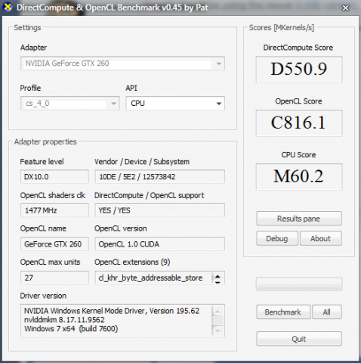Click the Feature level field DX10.0
Viewport: 361px width, 363px height.
point(54,177)
